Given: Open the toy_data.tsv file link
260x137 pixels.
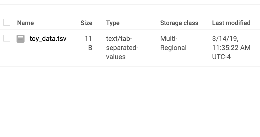Looking at the screenshot, I should (48, 39).
